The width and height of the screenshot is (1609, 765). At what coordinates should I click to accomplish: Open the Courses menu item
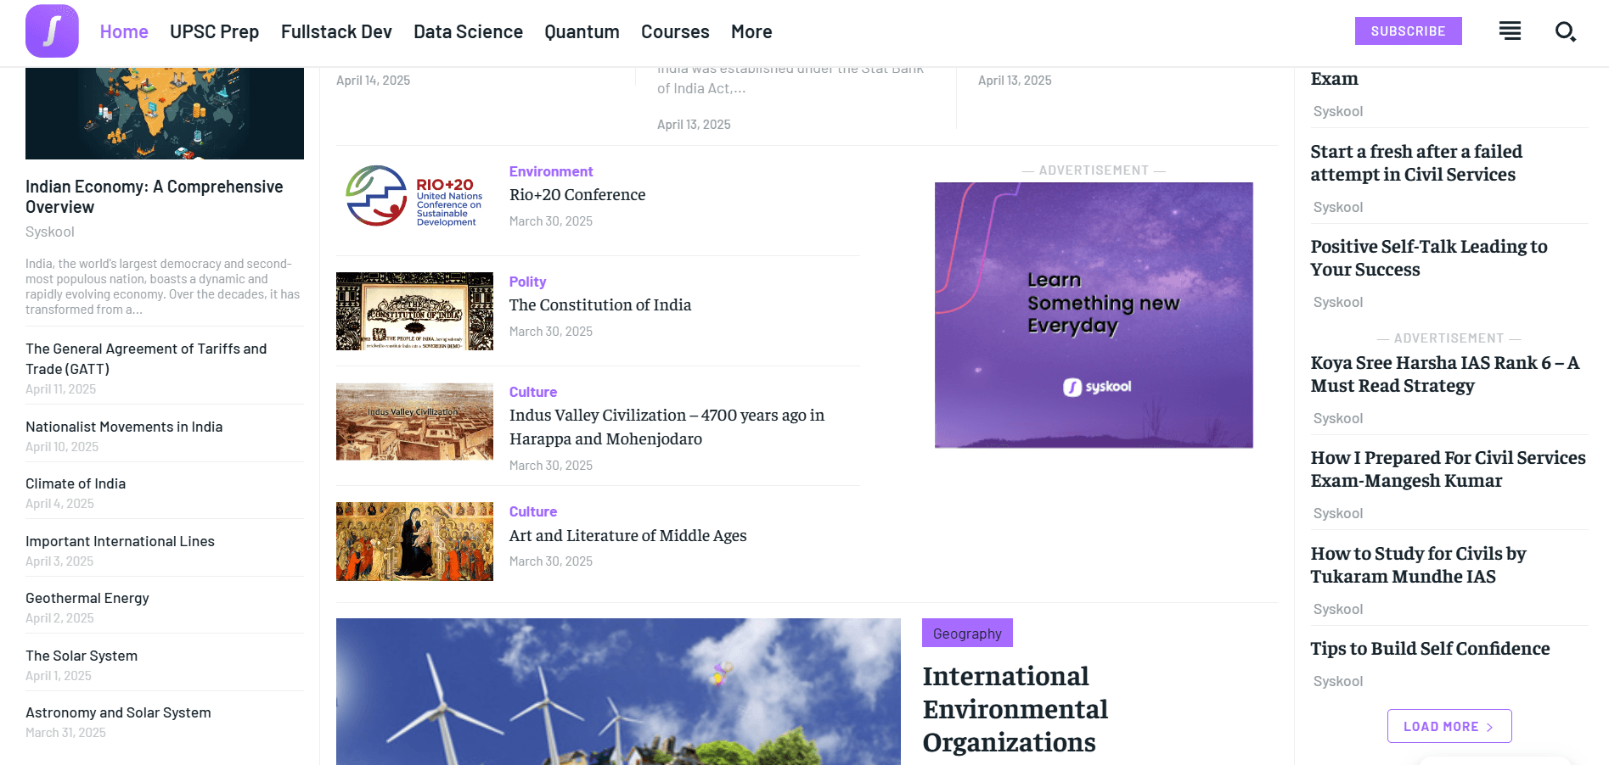pyautogui.click(x=674, y=31)
